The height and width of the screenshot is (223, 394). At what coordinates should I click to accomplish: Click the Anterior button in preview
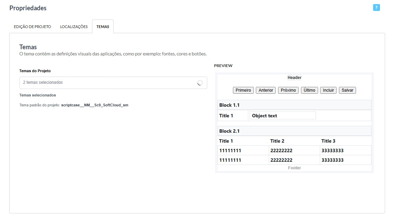click(266, 90)
